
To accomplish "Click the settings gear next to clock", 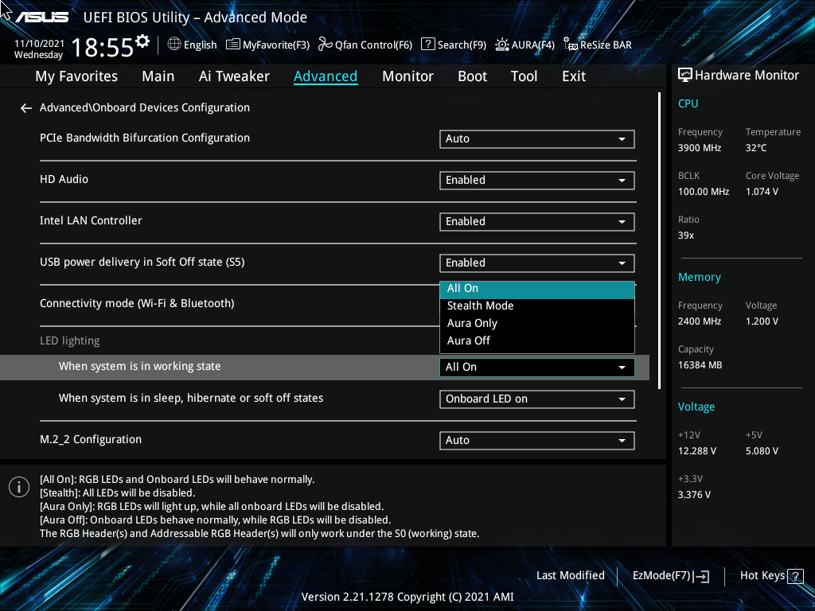I will (x=142, y=41).
